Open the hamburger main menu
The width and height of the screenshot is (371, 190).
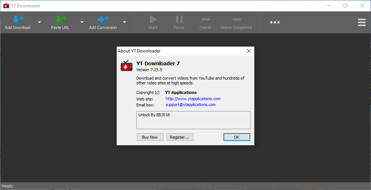click(362, 22)
